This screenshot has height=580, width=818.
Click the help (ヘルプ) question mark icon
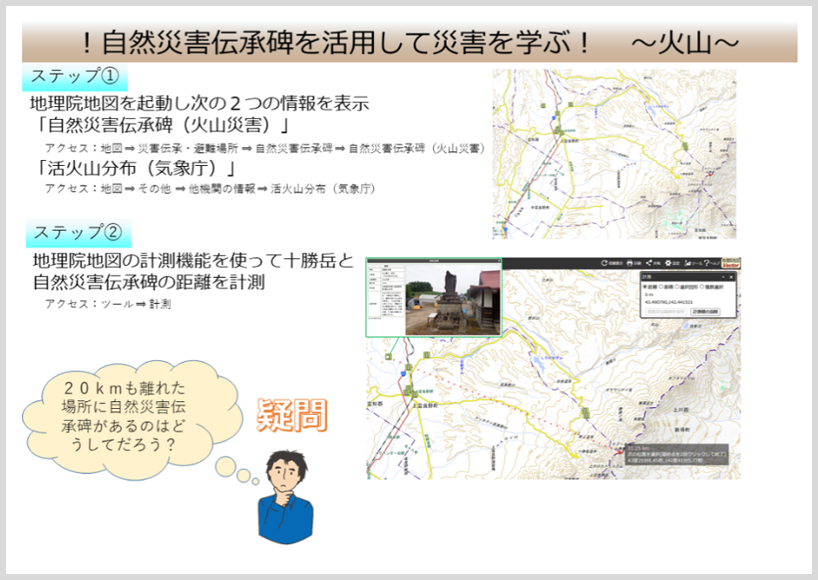click(707, 263)
